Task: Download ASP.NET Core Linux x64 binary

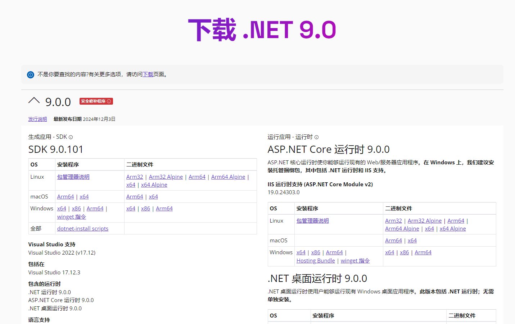Action: (429, 229)
